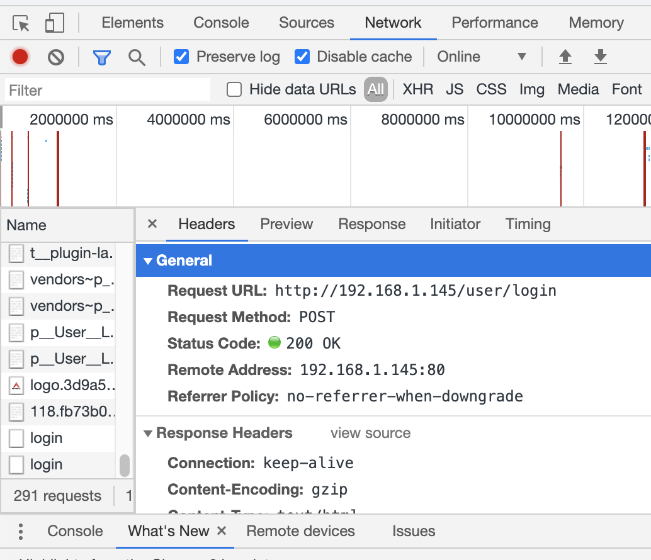Open the Preview tab
Image resolution: width=651 pixels, height=560 pixels.
[x=286, y=224]
